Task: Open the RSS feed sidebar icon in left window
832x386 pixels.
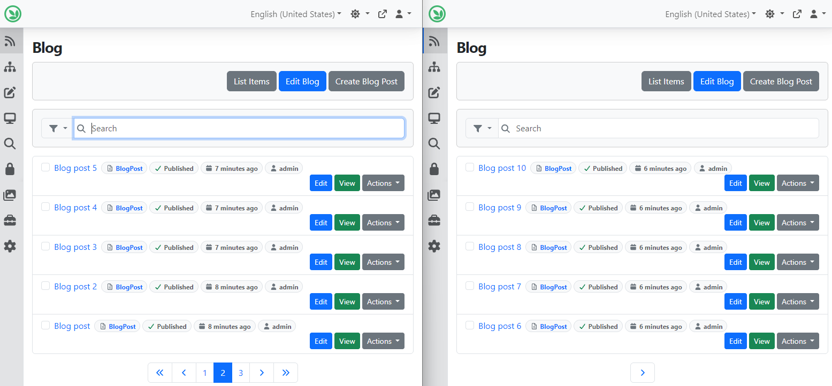Action: 10,41
